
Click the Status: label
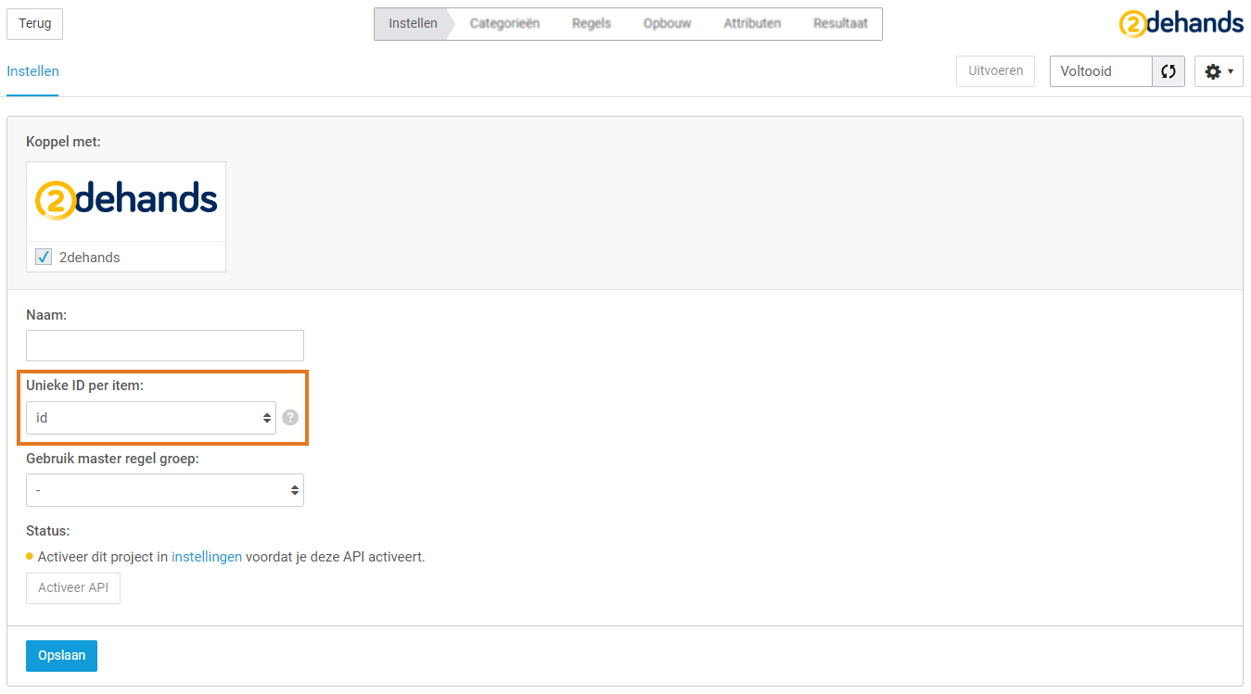[x=48, y=531]
